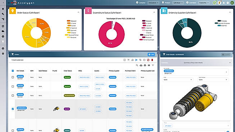Collapse the Orders by Supplier card
This screenshot has width=235, height=132.
pyautogui.click(x=230, y=13)
